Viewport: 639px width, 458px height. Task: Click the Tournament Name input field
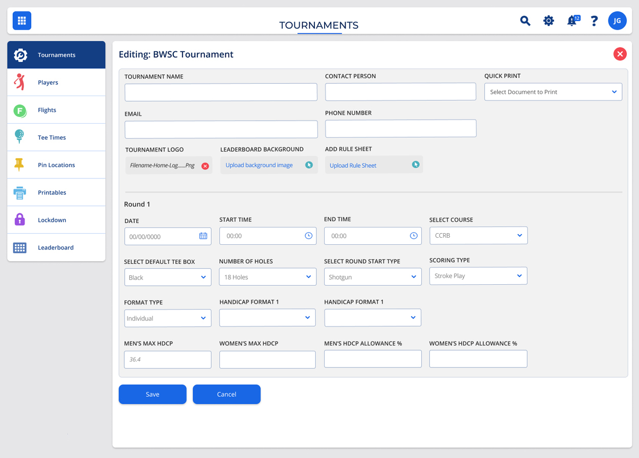(221, 93)
